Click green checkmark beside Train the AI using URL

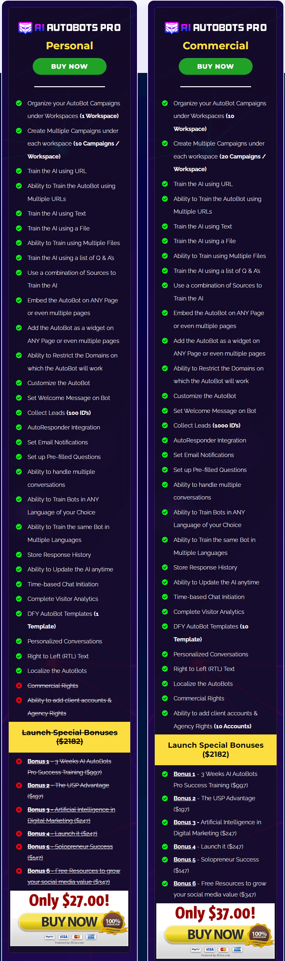point(19,171)
